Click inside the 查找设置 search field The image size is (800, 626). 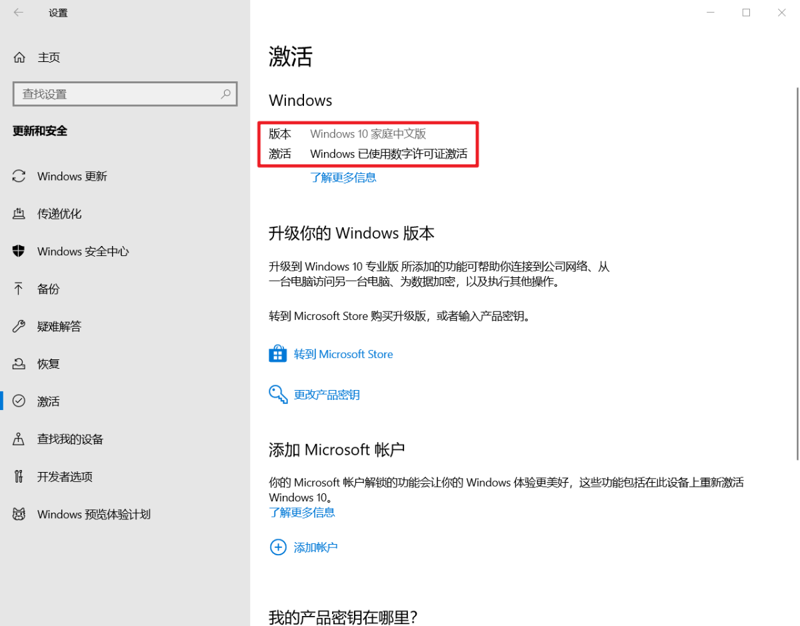(125, 94)
